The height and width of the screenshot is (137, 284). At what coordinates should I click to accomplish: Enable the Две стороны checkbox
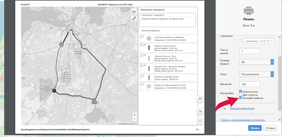pyautogui.click(x=241, y=95)
